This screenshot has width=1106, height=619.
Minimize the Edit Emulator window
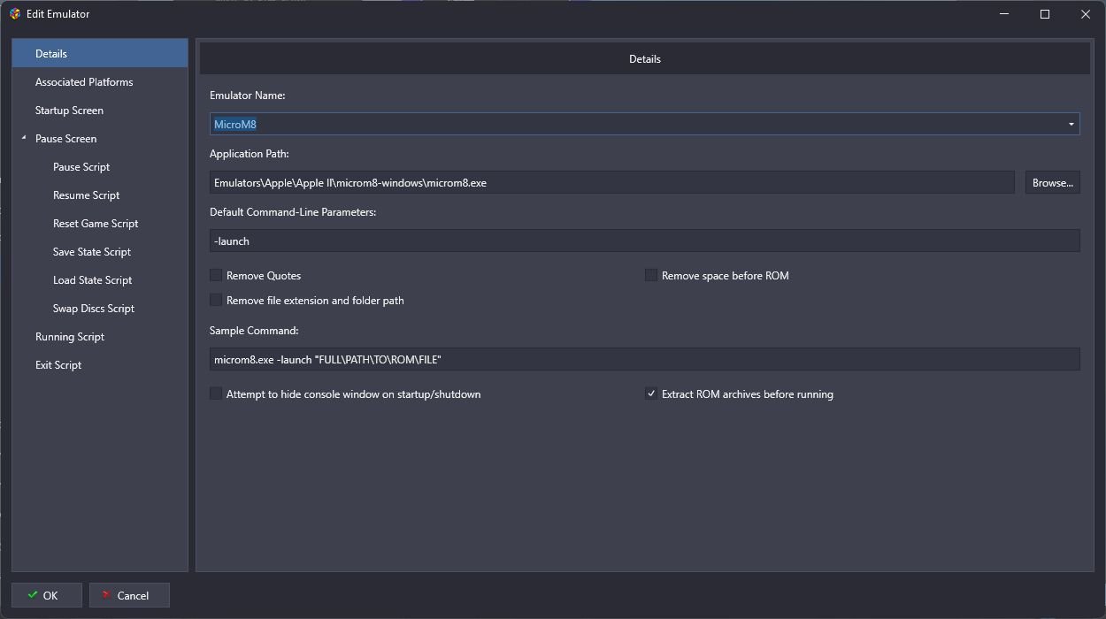1004,14
